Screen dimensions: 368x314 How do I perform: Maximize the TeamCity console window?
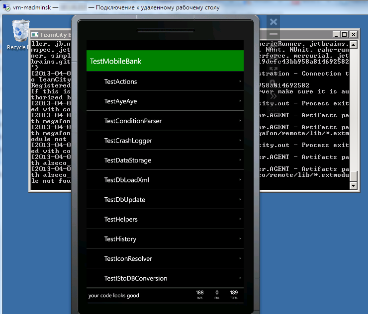(x=344, y=35)
